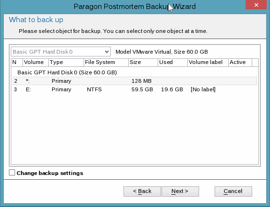Sort by the Type column header
The image size is (270, 207).
click(x=66, y=62)
